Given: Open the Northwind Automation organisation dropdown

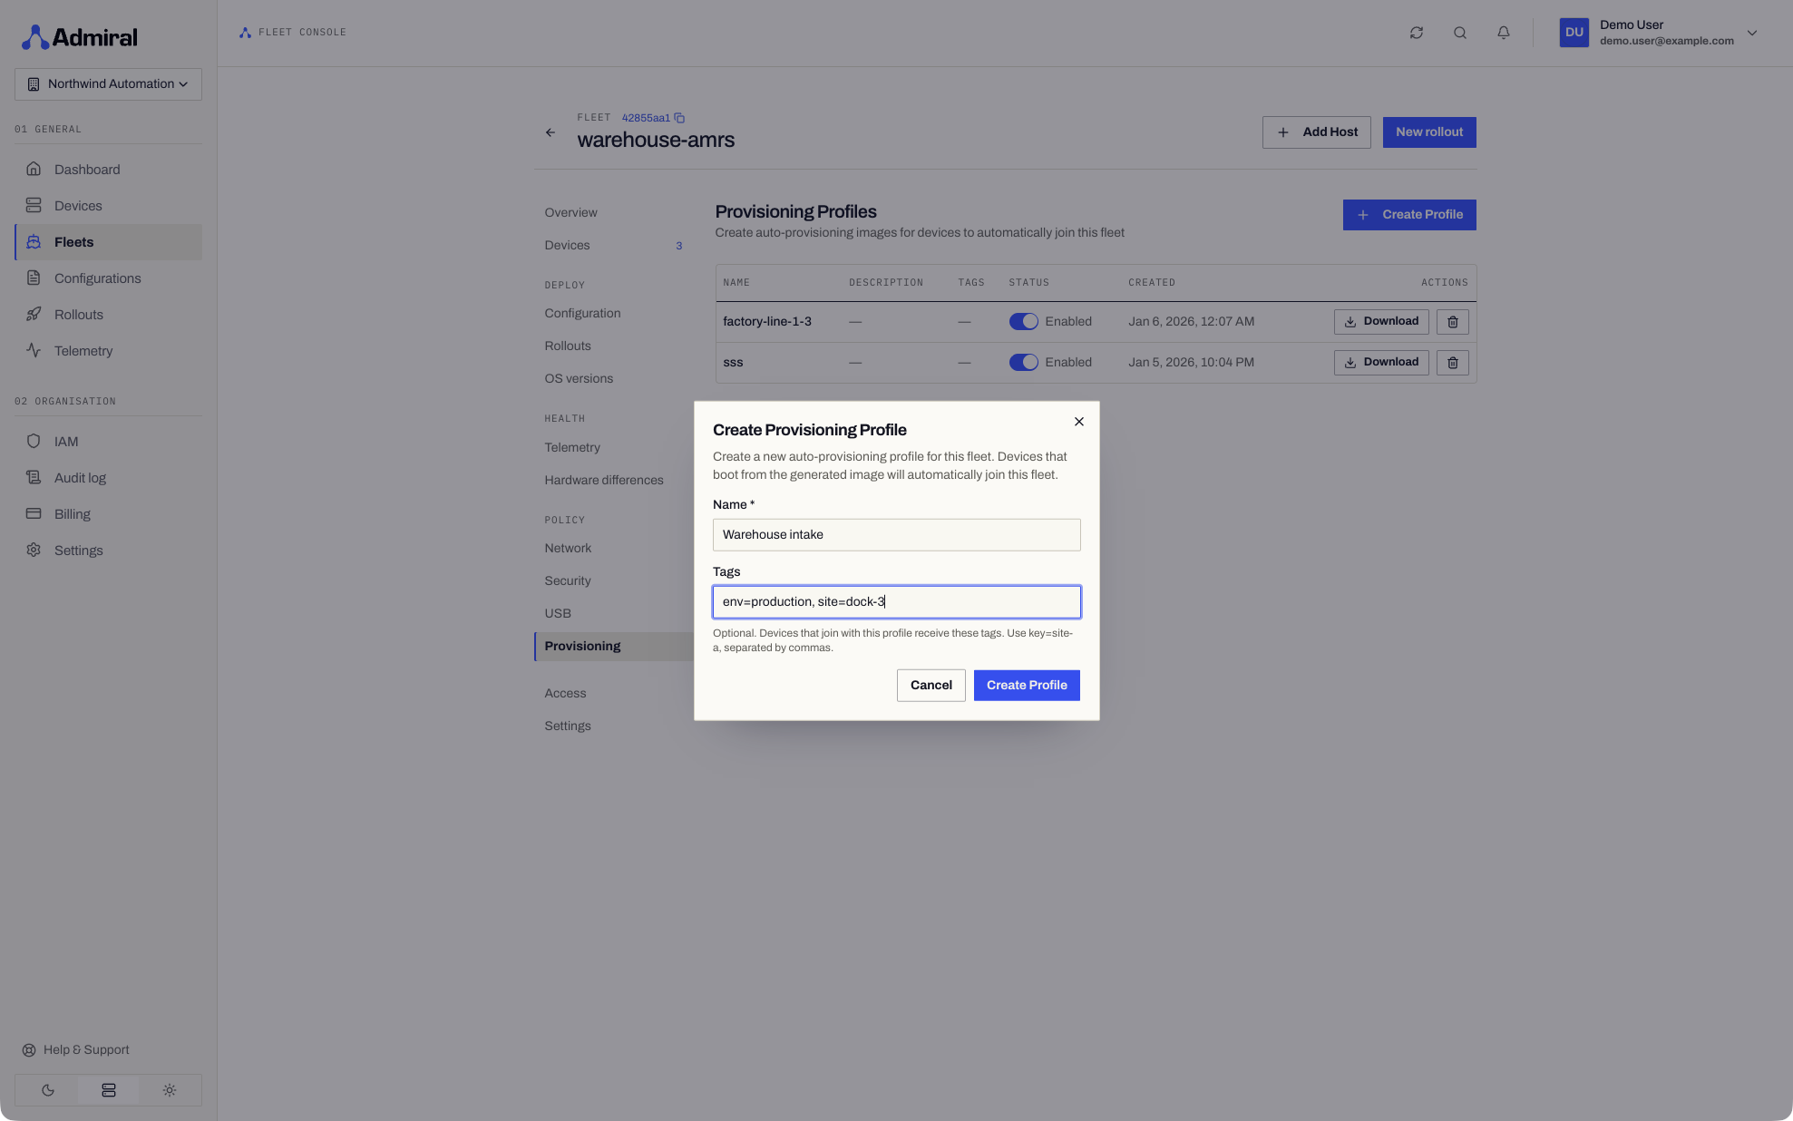Looking at the screenshot, I should tap(108, 84).
